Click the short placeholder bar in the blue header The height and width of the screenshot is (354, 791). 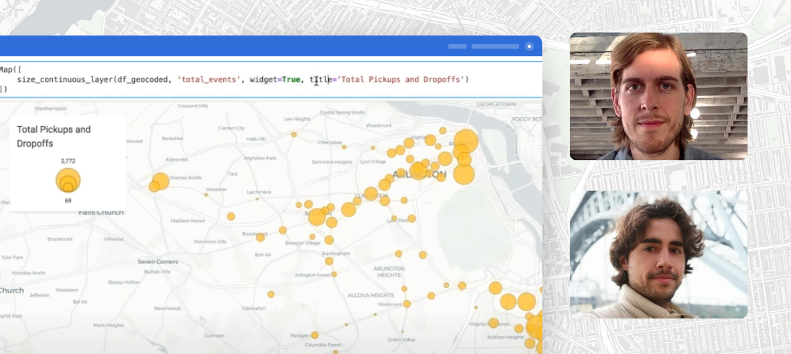pos(457,46)
